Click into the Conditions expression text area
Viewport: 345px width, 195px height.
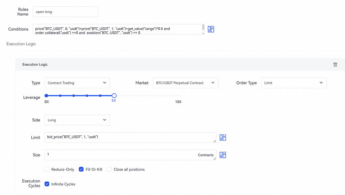[118, 29]
